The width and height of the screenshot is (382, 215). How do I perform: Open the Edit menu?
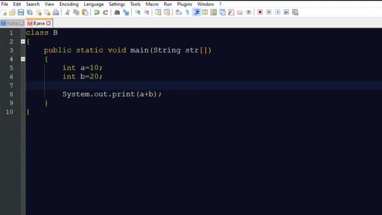17,4
